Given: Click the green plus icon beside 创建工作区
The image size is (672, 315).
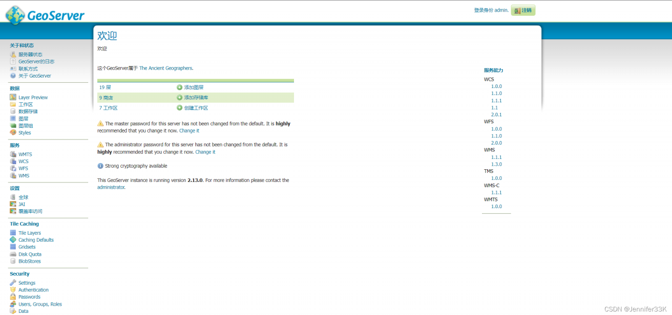Looking at the screenshot, I should pyautogui.click(x=180, y=108).
